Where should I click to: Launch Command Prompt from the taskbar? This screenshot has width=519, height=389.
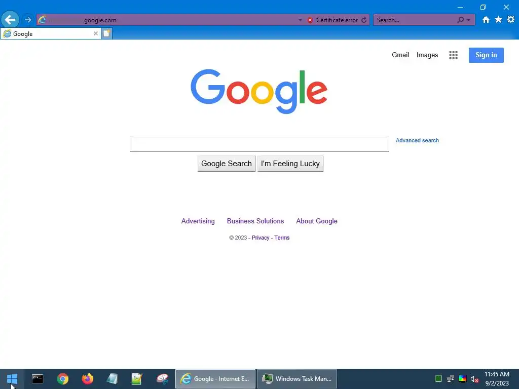coord(38,379)
